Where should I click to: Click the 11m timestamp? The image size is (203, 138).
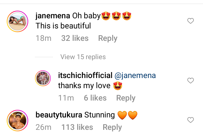coord(66,98)
